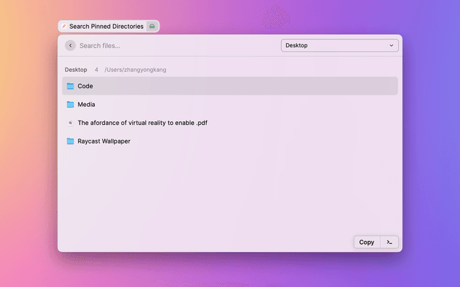Screen dimensions: 460x287
Task: Select the Code folder row
Action: [x=230, y=86]
